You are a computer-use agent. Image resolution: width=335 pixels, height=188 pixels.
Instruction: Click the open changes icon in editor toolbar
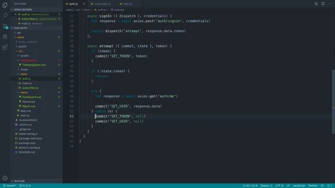[316, 4]
